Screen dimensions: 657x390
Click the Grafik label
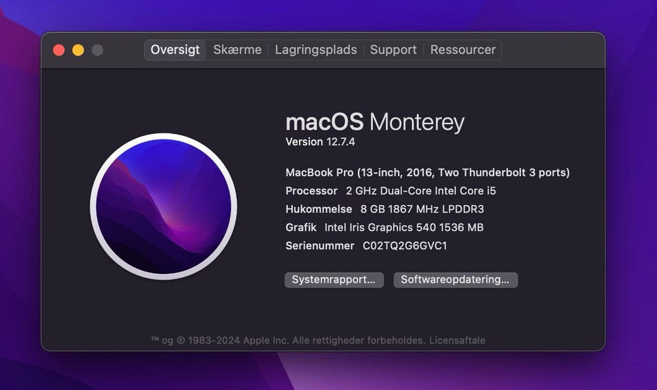pos(301,227)
